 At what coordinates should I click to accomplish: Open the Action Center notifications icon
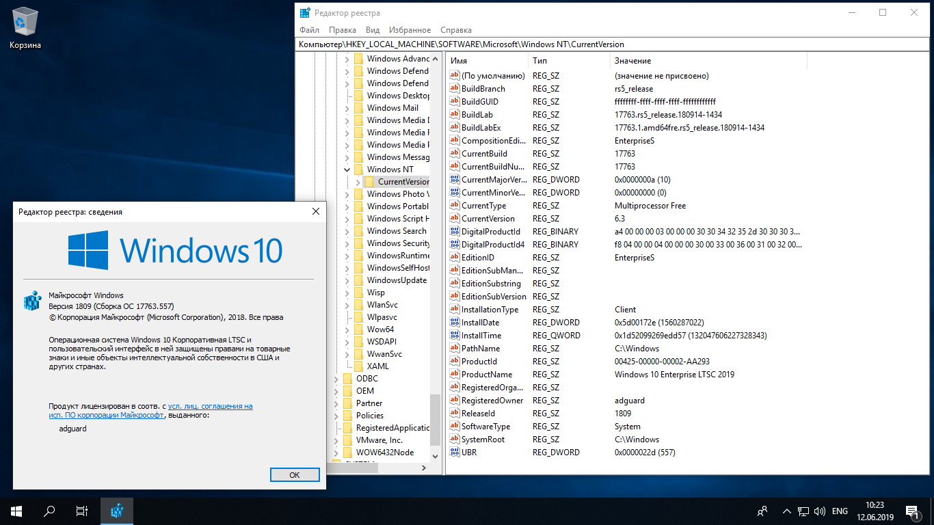click(x=911, y=511)
